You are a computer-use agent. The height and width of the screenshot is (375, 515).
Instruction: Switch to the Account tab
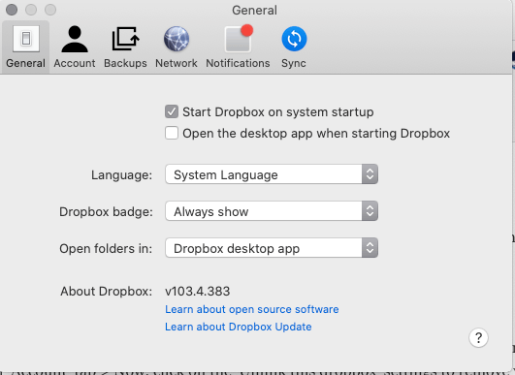click(x=75, y=47)
